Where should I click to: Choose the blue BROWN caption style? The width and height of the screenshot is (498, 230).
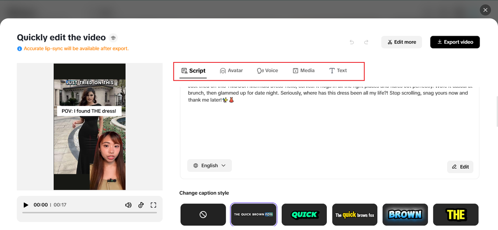pyautogui.click(x=405, y=214)
